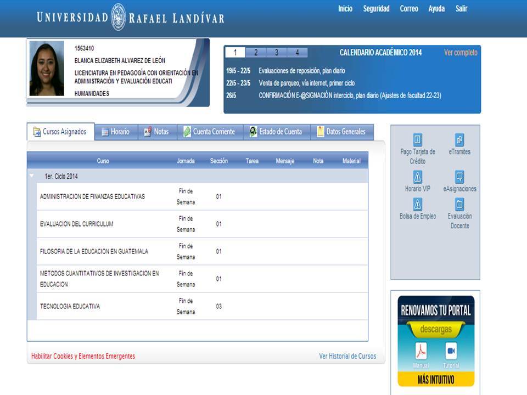Click Salir to log out
Image resolution: width=527 pixels, height=395 pixels.
pyautogui.click(x=461, y=9)
